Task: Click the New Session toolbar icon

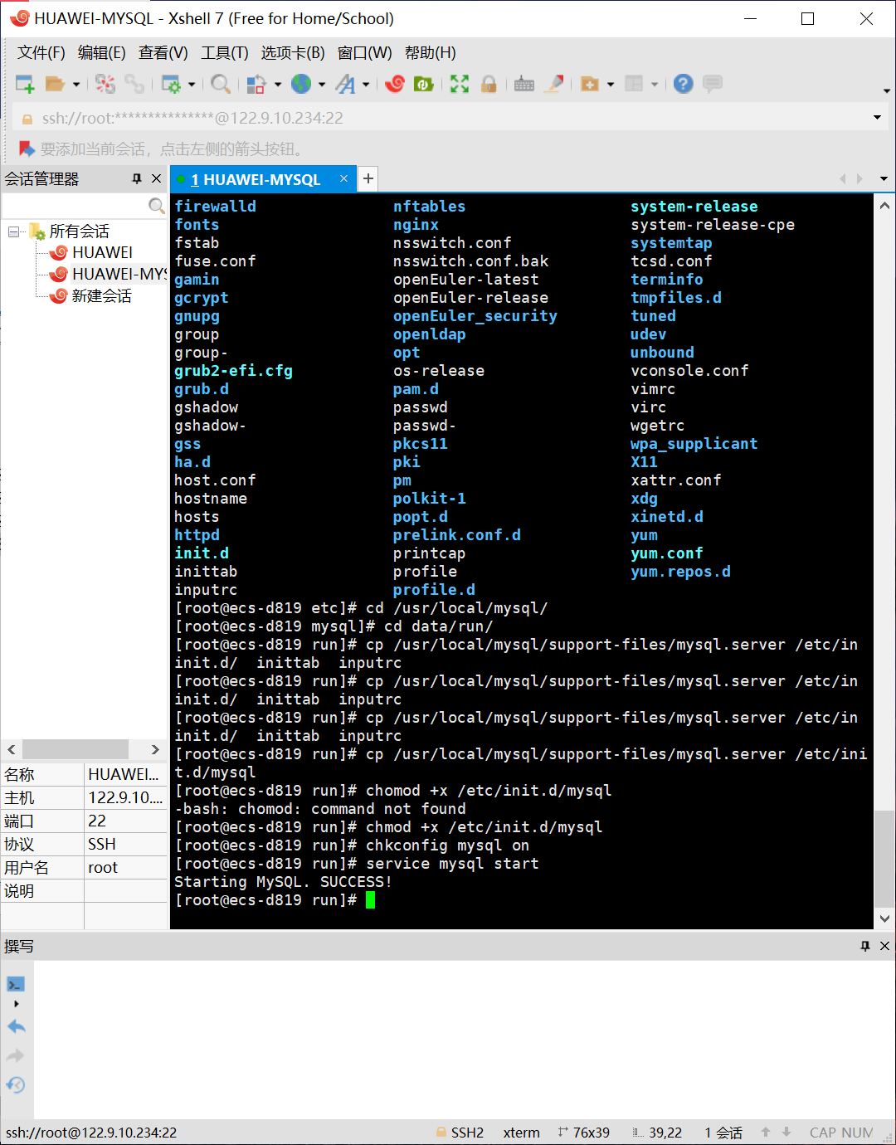Action: click(x=25, y=84)
